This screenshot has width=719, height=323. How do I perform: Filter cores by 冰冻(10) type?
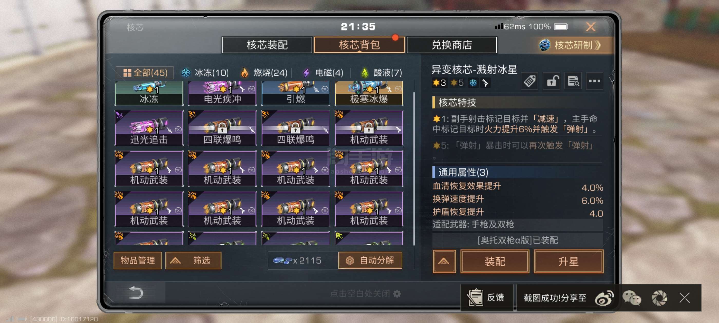[205, 73]
